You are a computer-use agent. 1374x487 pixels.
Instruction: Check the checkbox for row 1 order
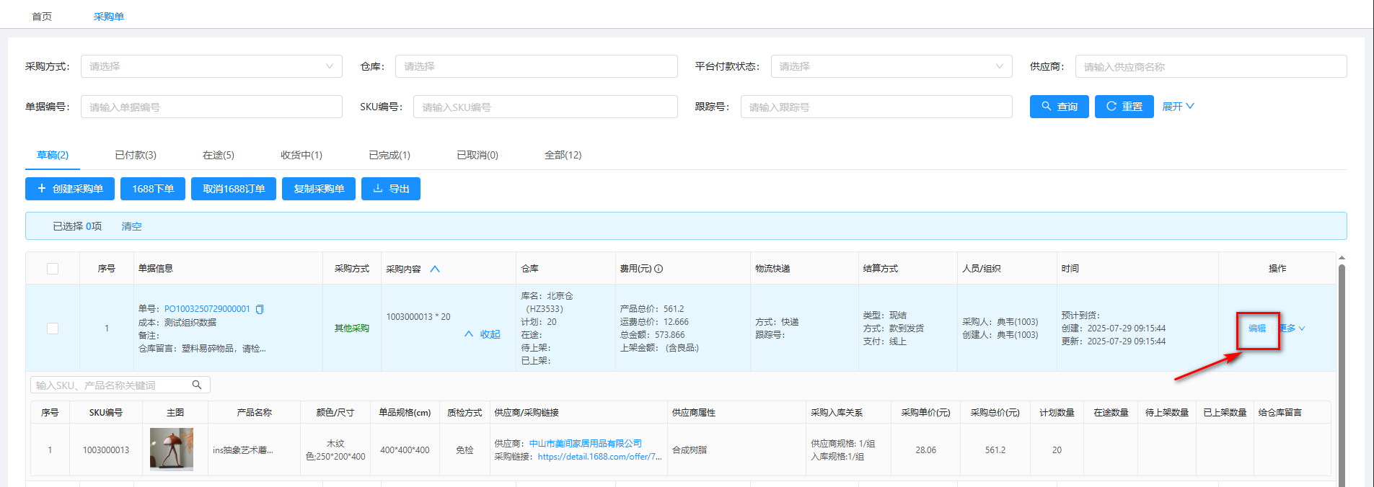click(53, 329)
